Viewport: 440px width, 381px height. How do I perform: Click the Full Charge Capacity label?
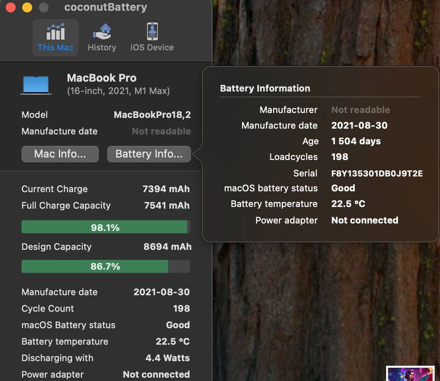(x=66, y=206)
